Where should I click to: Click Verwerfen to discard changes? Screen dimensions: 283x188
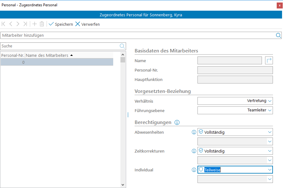coord(87,24)
